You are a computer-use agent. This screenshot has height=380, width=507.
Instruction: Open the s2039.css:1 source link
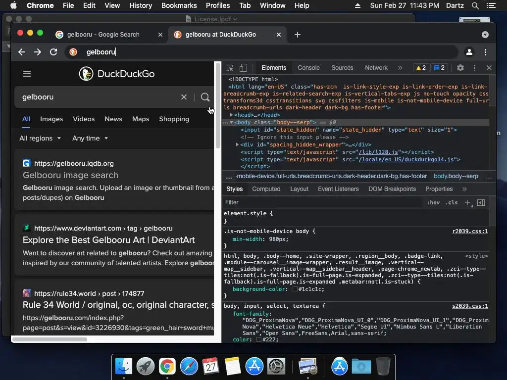[470, 306]
